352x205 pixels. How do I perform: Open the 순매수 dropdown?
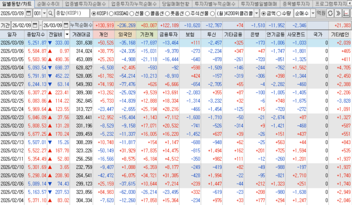(x=313, y=13)
